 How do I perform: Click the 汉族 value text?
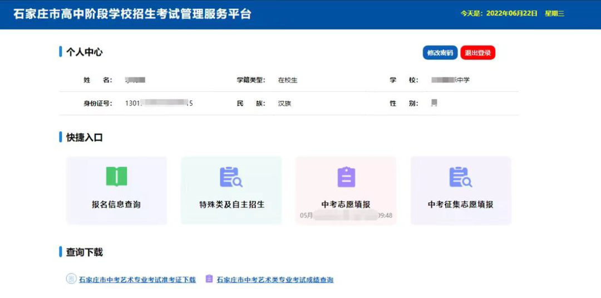[285, 103]
